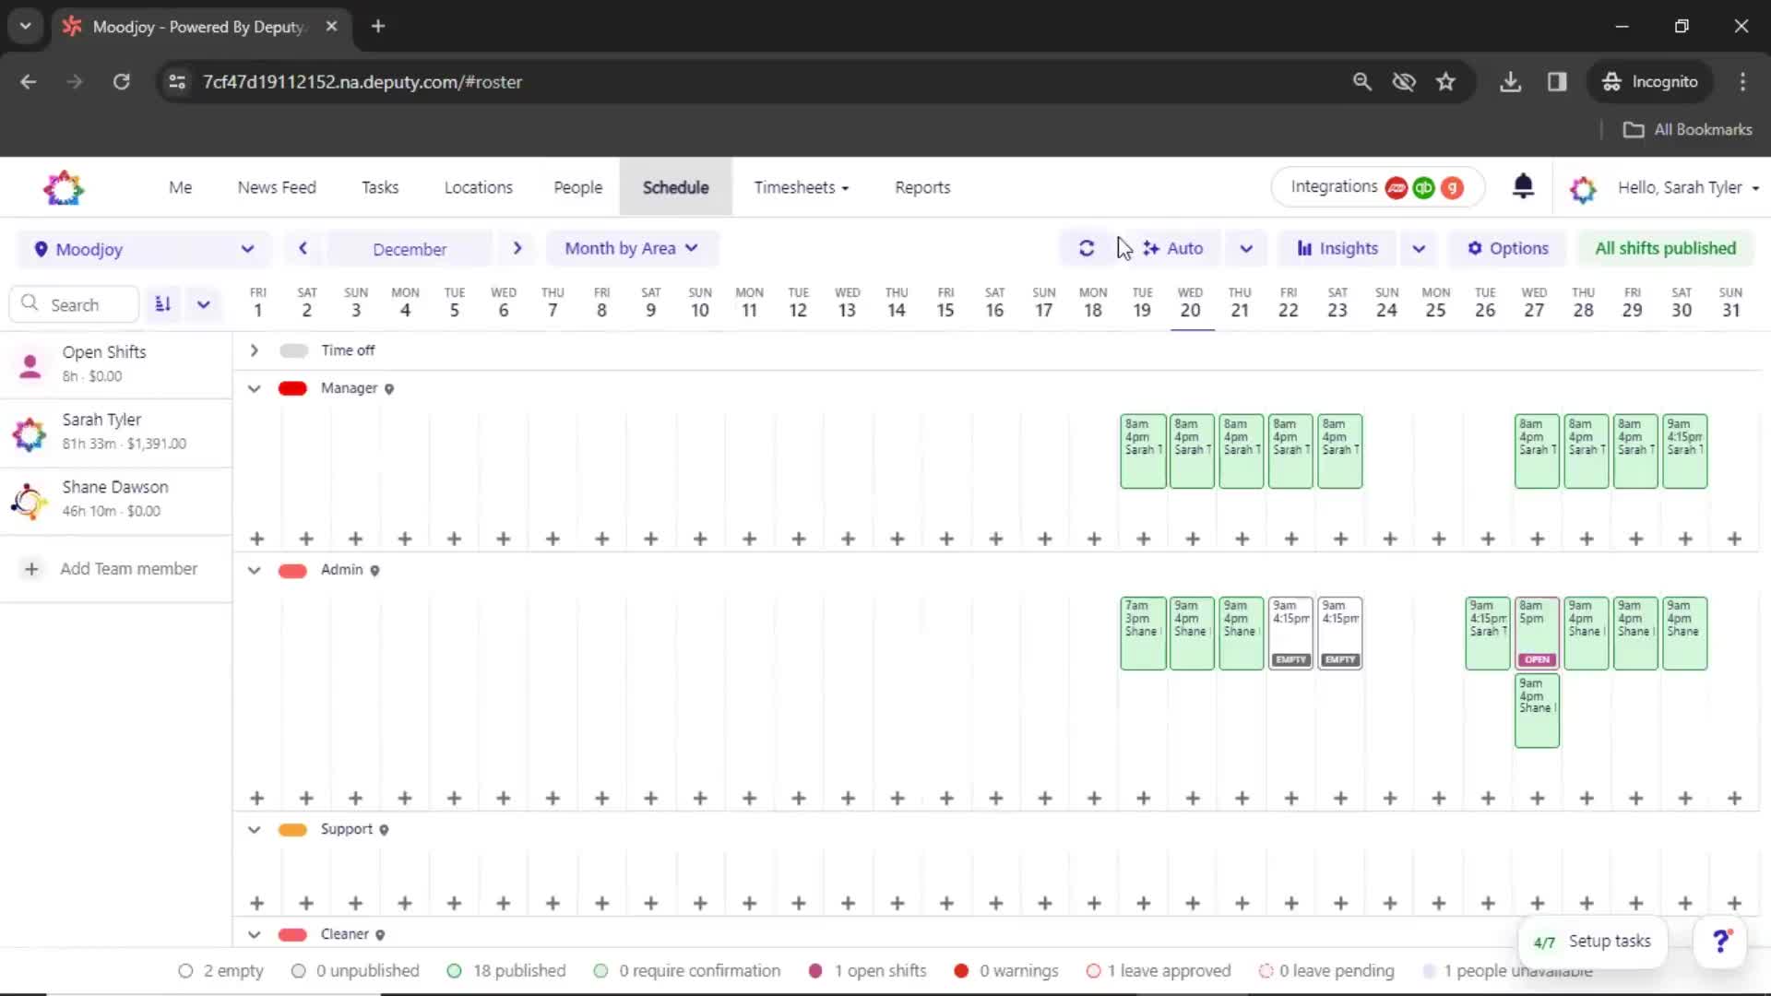Click the Admin area settings gear icon

pyautogui.click(x=374, y=569)
